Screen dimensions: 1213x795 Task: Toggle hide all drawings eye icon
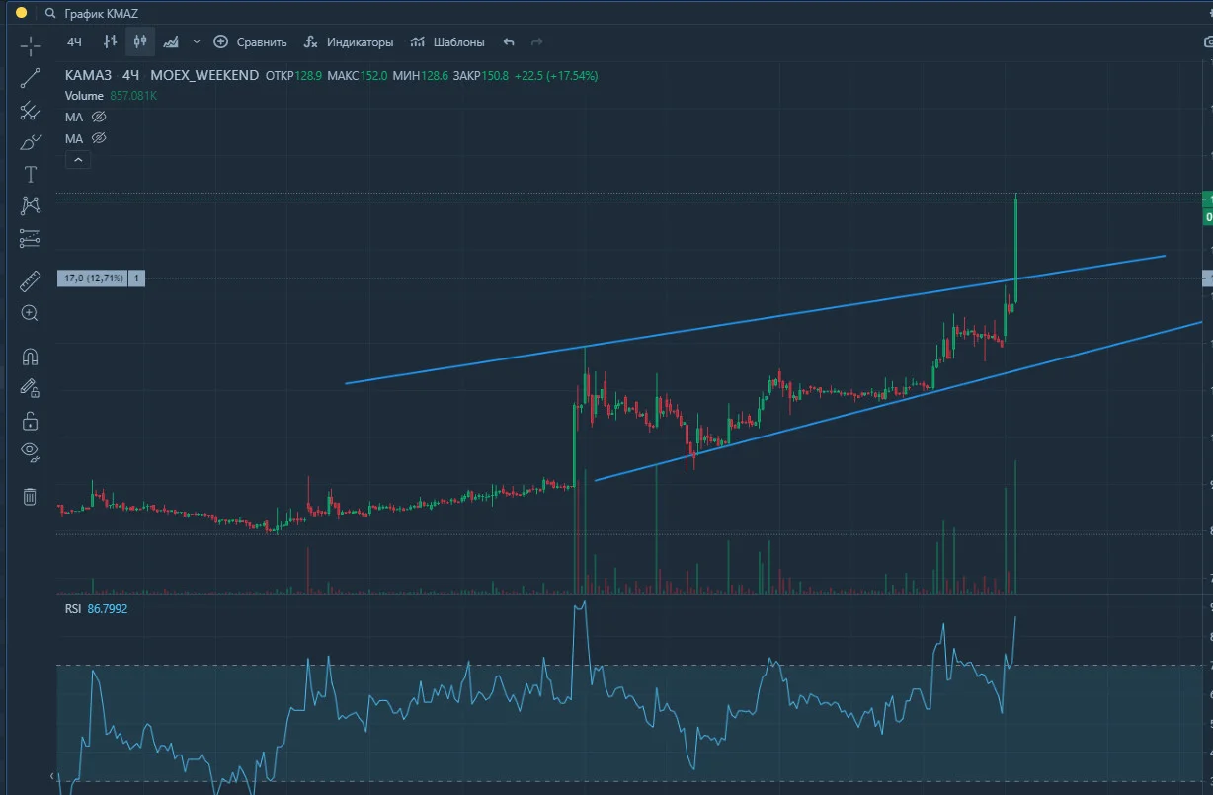pos(31,452)
